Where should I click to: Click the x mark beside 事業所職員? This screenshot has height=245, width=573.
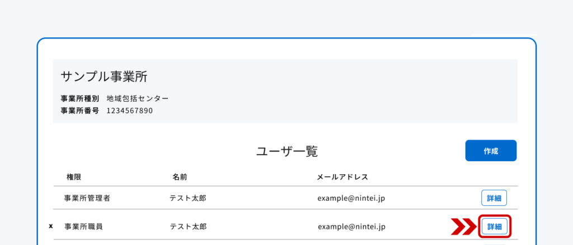(x=51, y=227)
